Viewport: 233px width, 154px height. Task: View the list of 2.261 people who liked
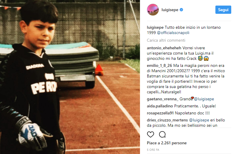(x=167, y=143)
